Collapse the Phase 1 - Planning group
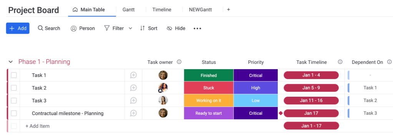Viewport: 393px width, 138px height. [10, 62]
